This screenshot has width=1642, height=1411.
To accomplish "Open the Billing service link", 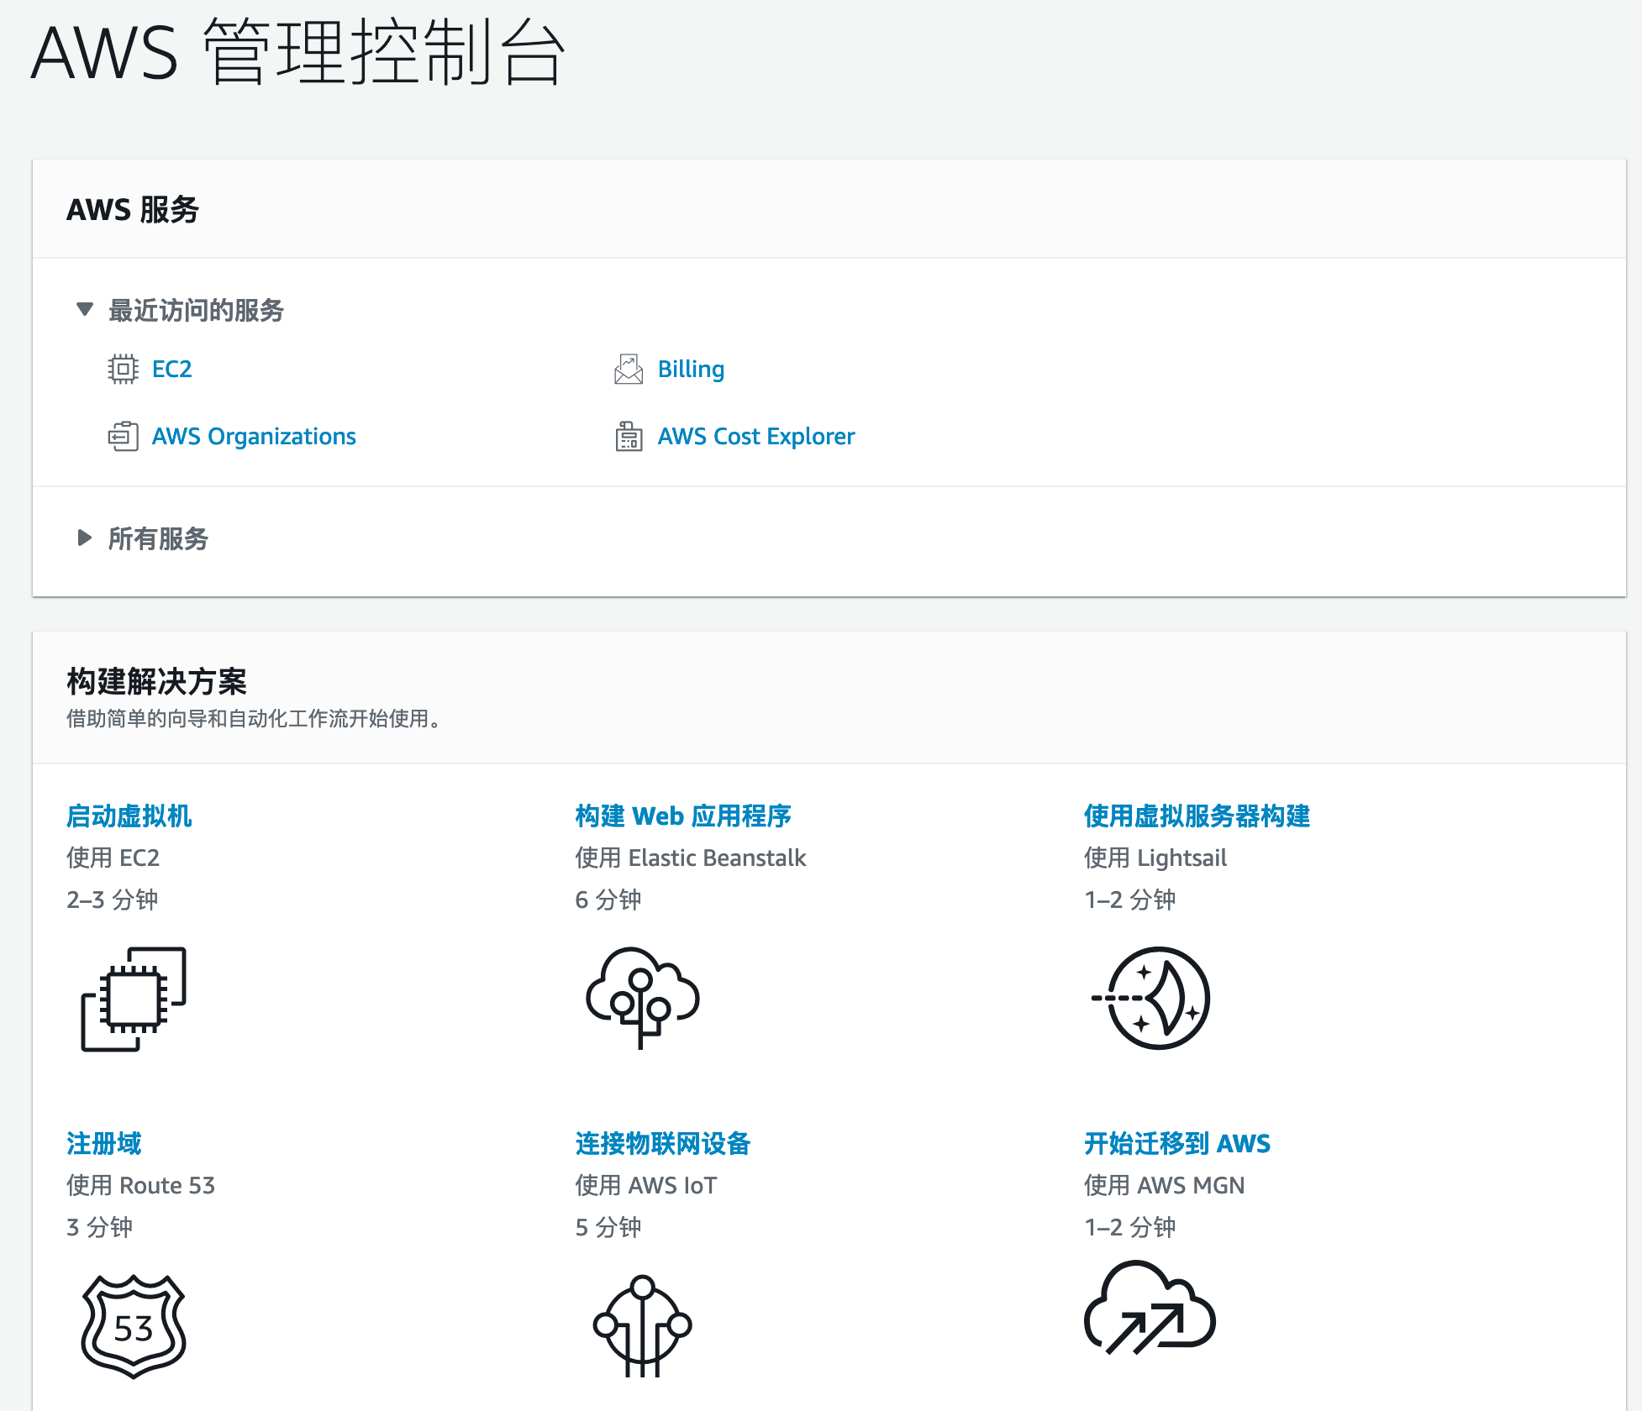I will (691, 370).
